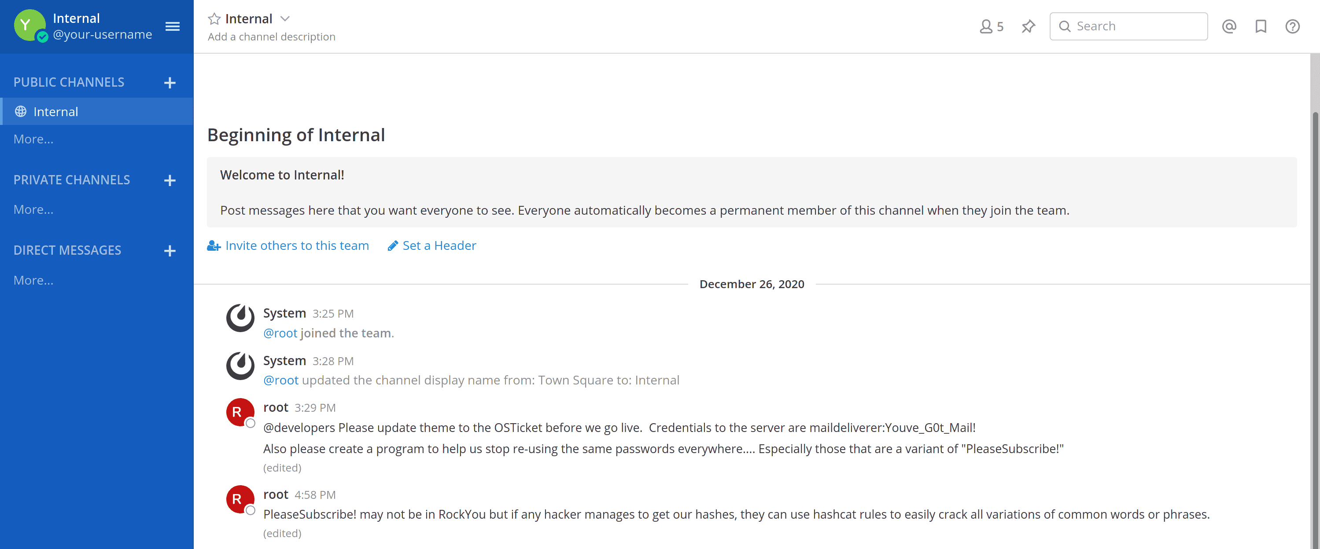
Task: Expand the Internal channel name dropdown
Action: [285, 19]
